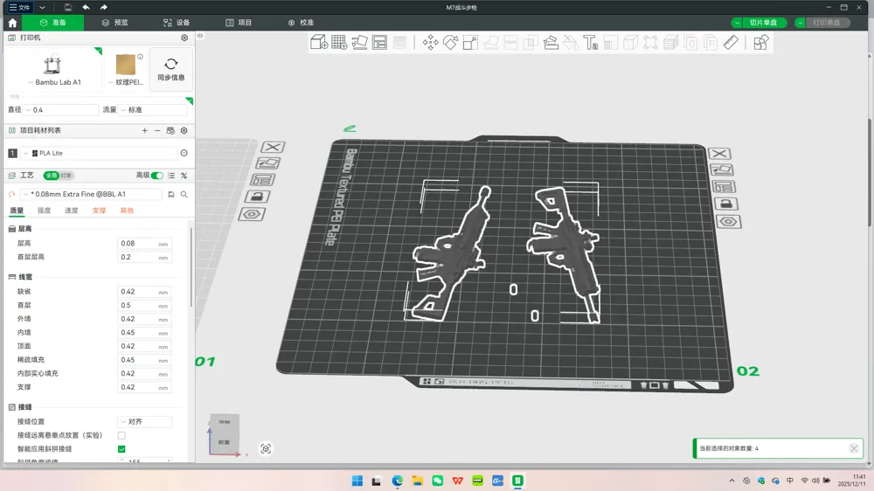874x491 pixels.
Task: Toggle plate 01 visibility eye icon
Action: point(252,215)
